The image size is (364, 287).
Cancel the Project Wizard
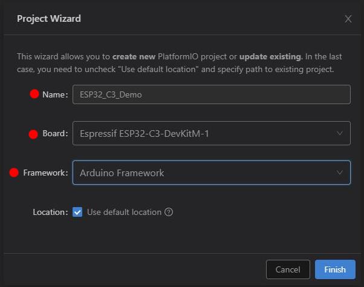(288, 269)
